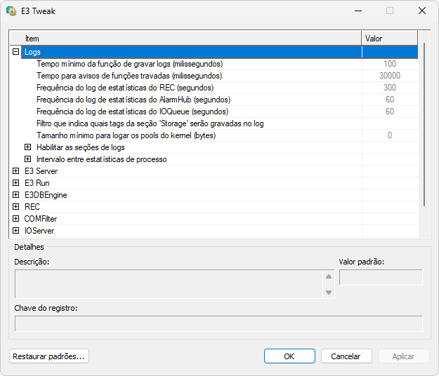Click the tree list vertical scrollbar
The image size is (439, 376).
(424, 124)
